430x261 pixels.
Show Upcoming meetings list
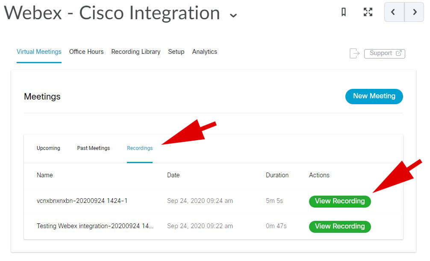coord(48,148)
